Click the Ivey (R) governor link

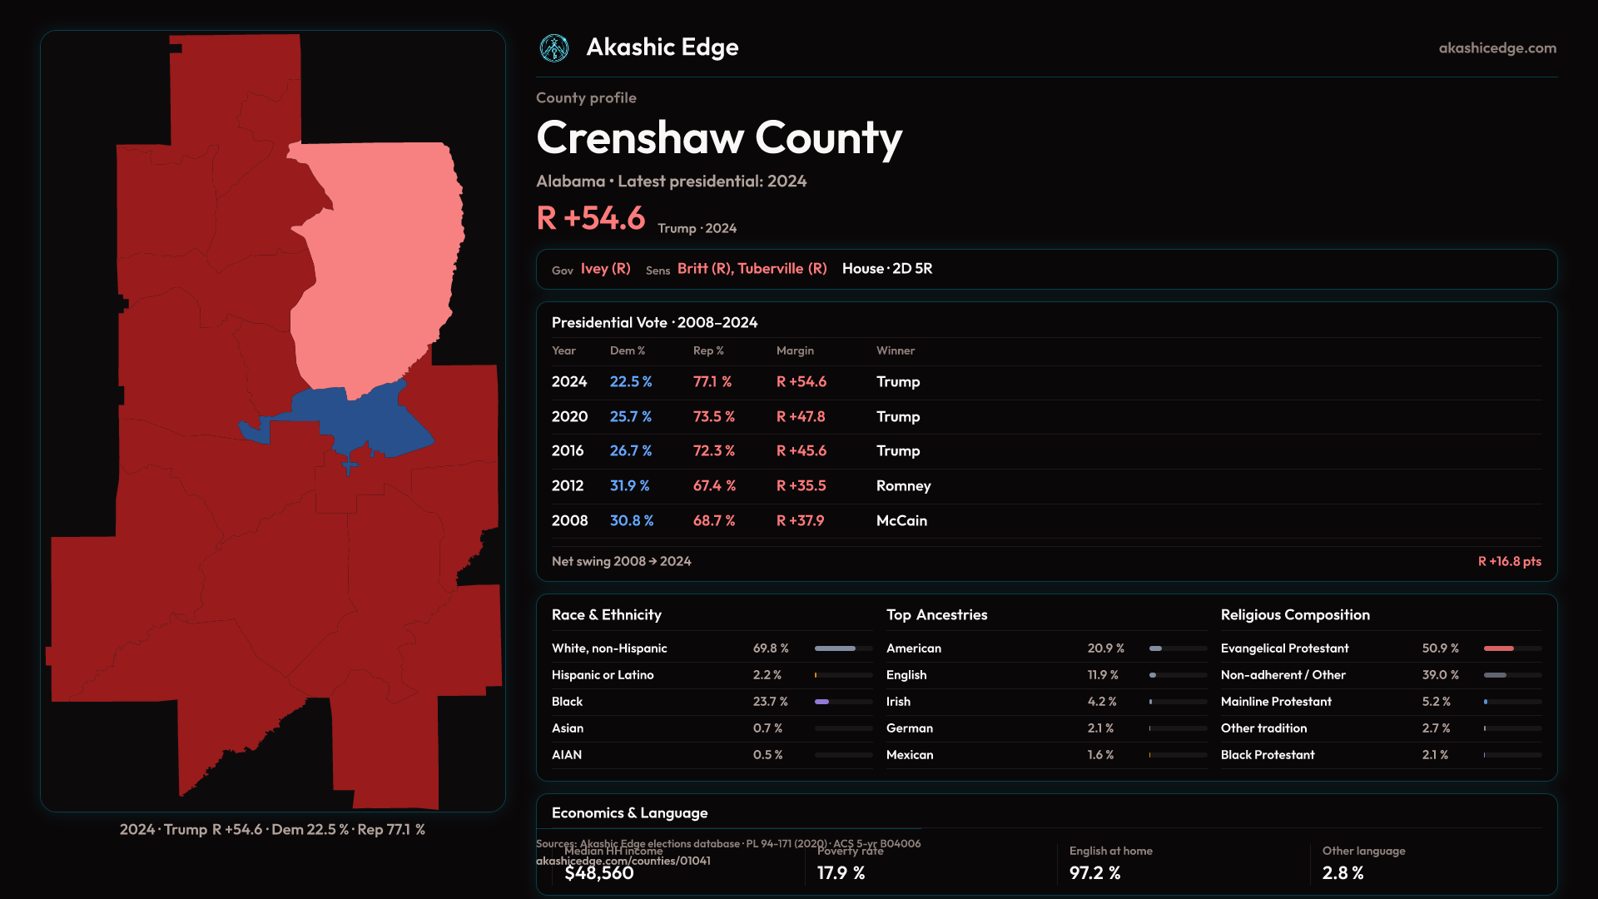click(605, 269)
